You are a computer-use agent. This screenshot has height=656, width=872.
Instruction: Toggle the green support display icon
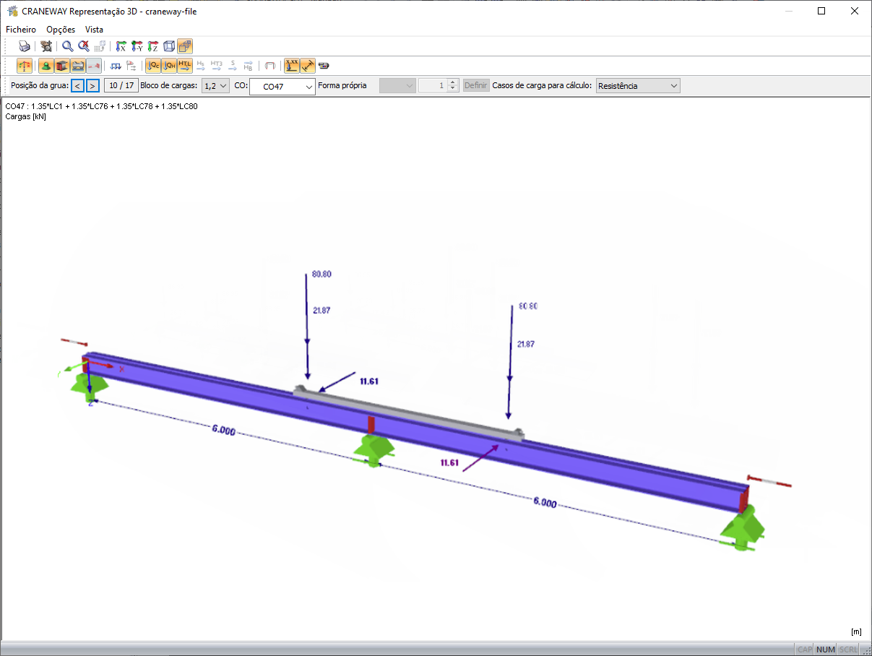(x=46, y=66)
